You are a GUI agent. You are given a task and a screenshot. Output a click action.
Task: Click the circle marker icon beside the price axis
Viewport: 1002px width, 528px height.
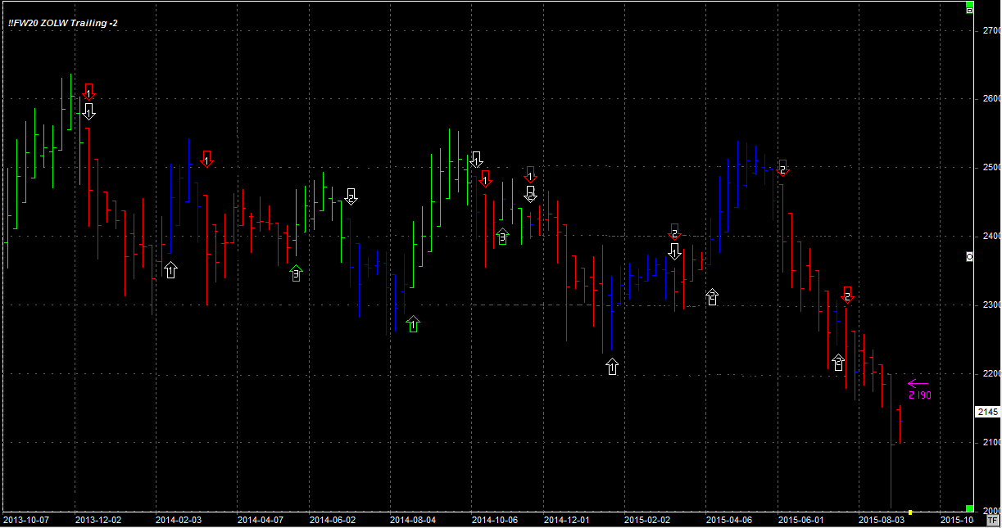969,257
